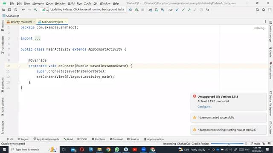
Task: Open SDK Manager toolbar icon
Action: [x=162, y=10]
